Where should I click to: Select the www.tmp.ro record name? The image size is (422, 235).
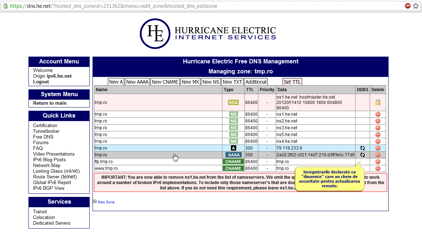(x=106, y=168)
